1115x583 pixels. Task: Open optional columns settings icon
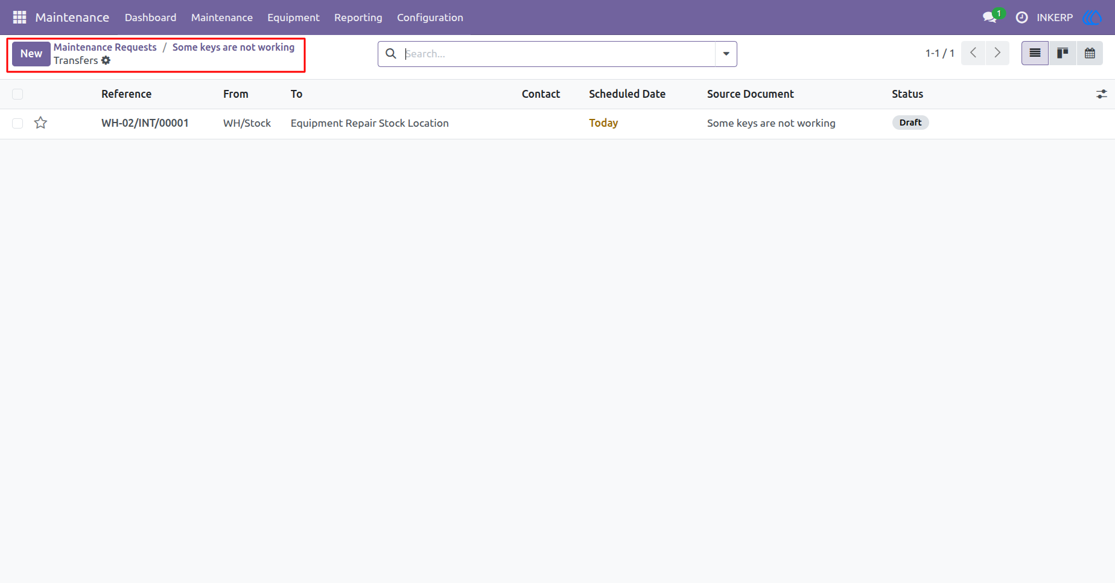[x=1102, y=94]
